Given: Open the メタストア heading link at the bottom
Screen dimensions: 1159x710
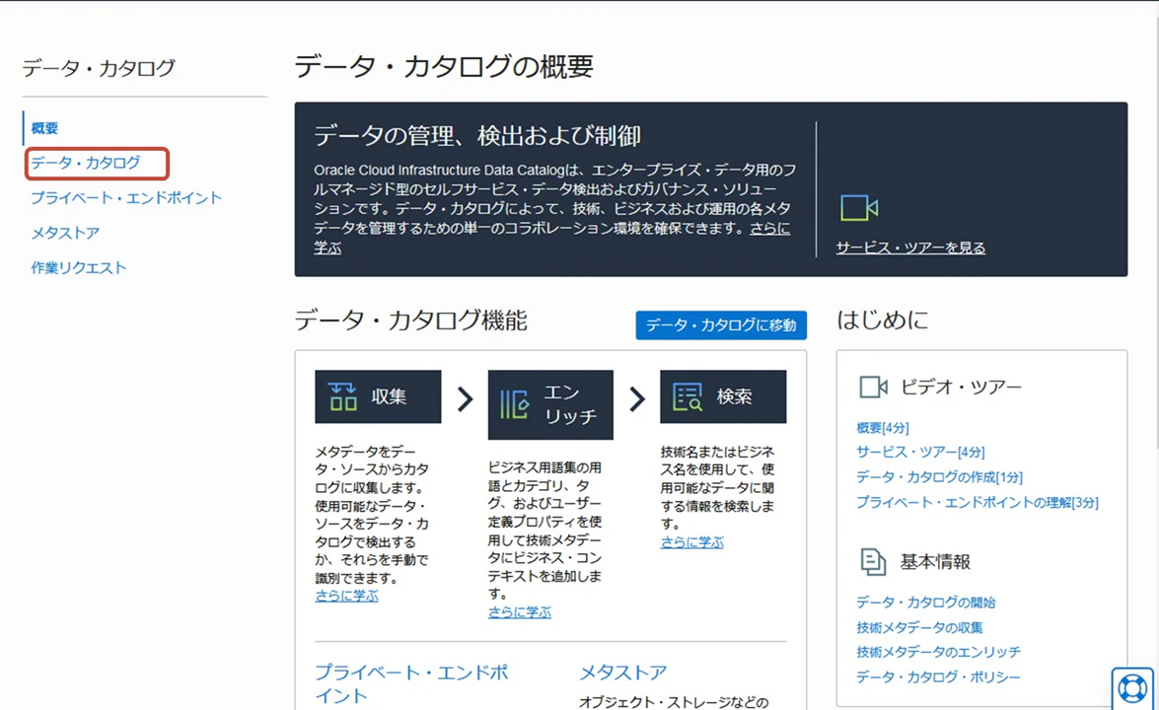Looking at the screenshot, I should [623, 673].
